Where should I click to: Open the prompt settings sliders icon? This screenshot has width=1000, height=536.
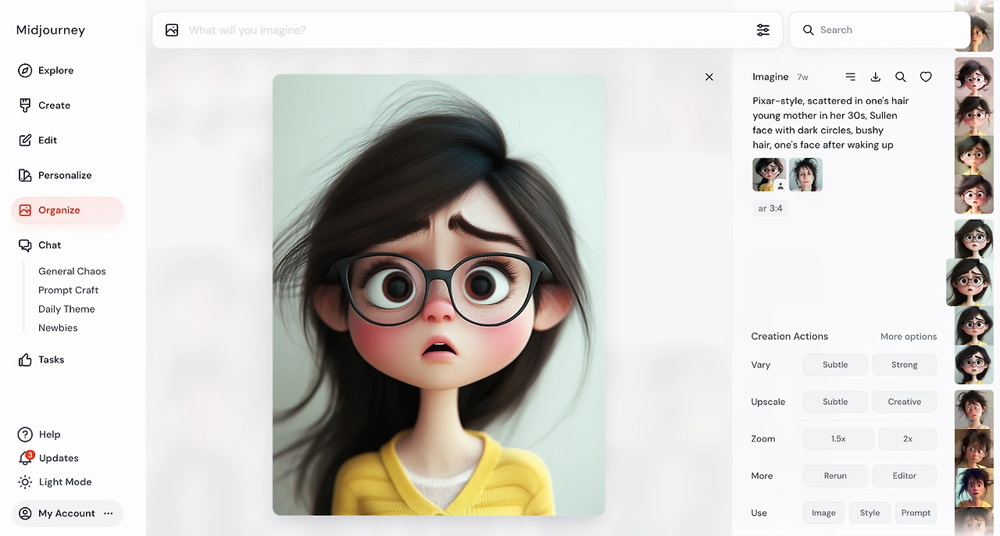click(763, 30)
